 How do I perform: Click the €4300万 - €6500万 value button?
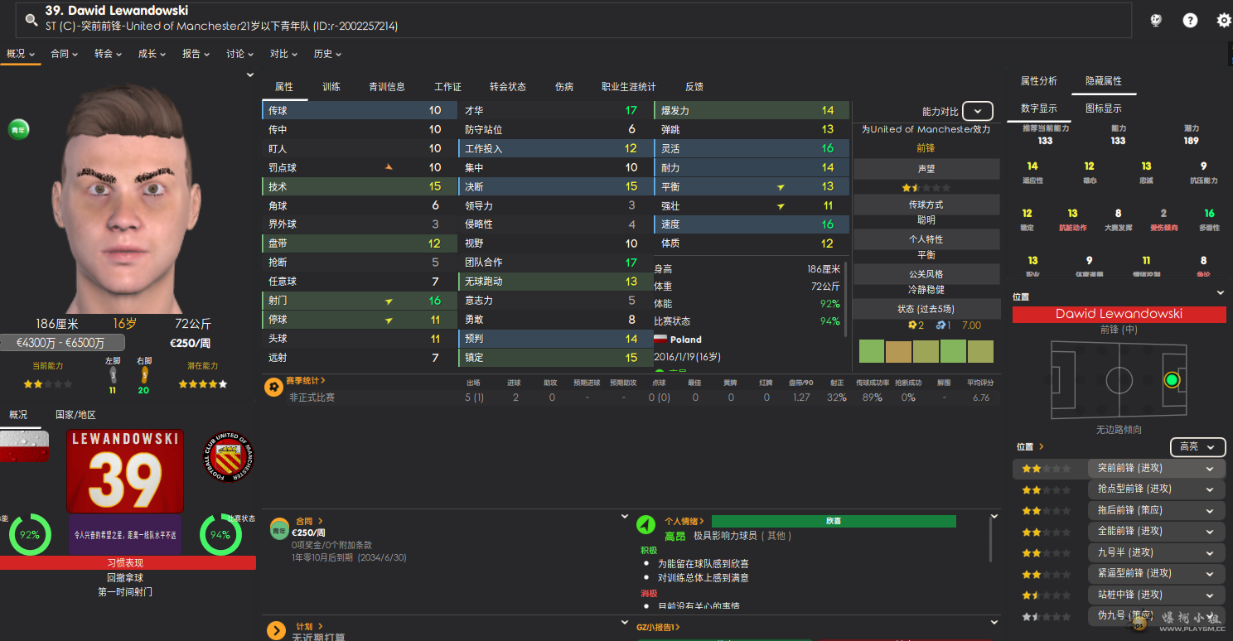tap(62, 343)
